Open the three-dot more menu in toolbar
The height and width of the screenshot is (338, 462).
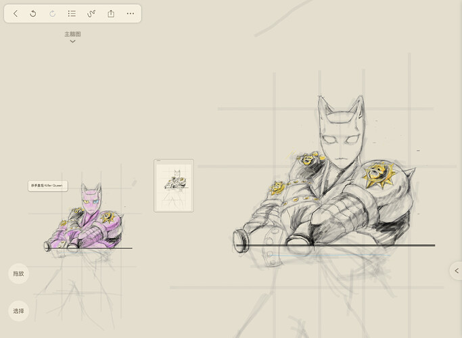131,14
